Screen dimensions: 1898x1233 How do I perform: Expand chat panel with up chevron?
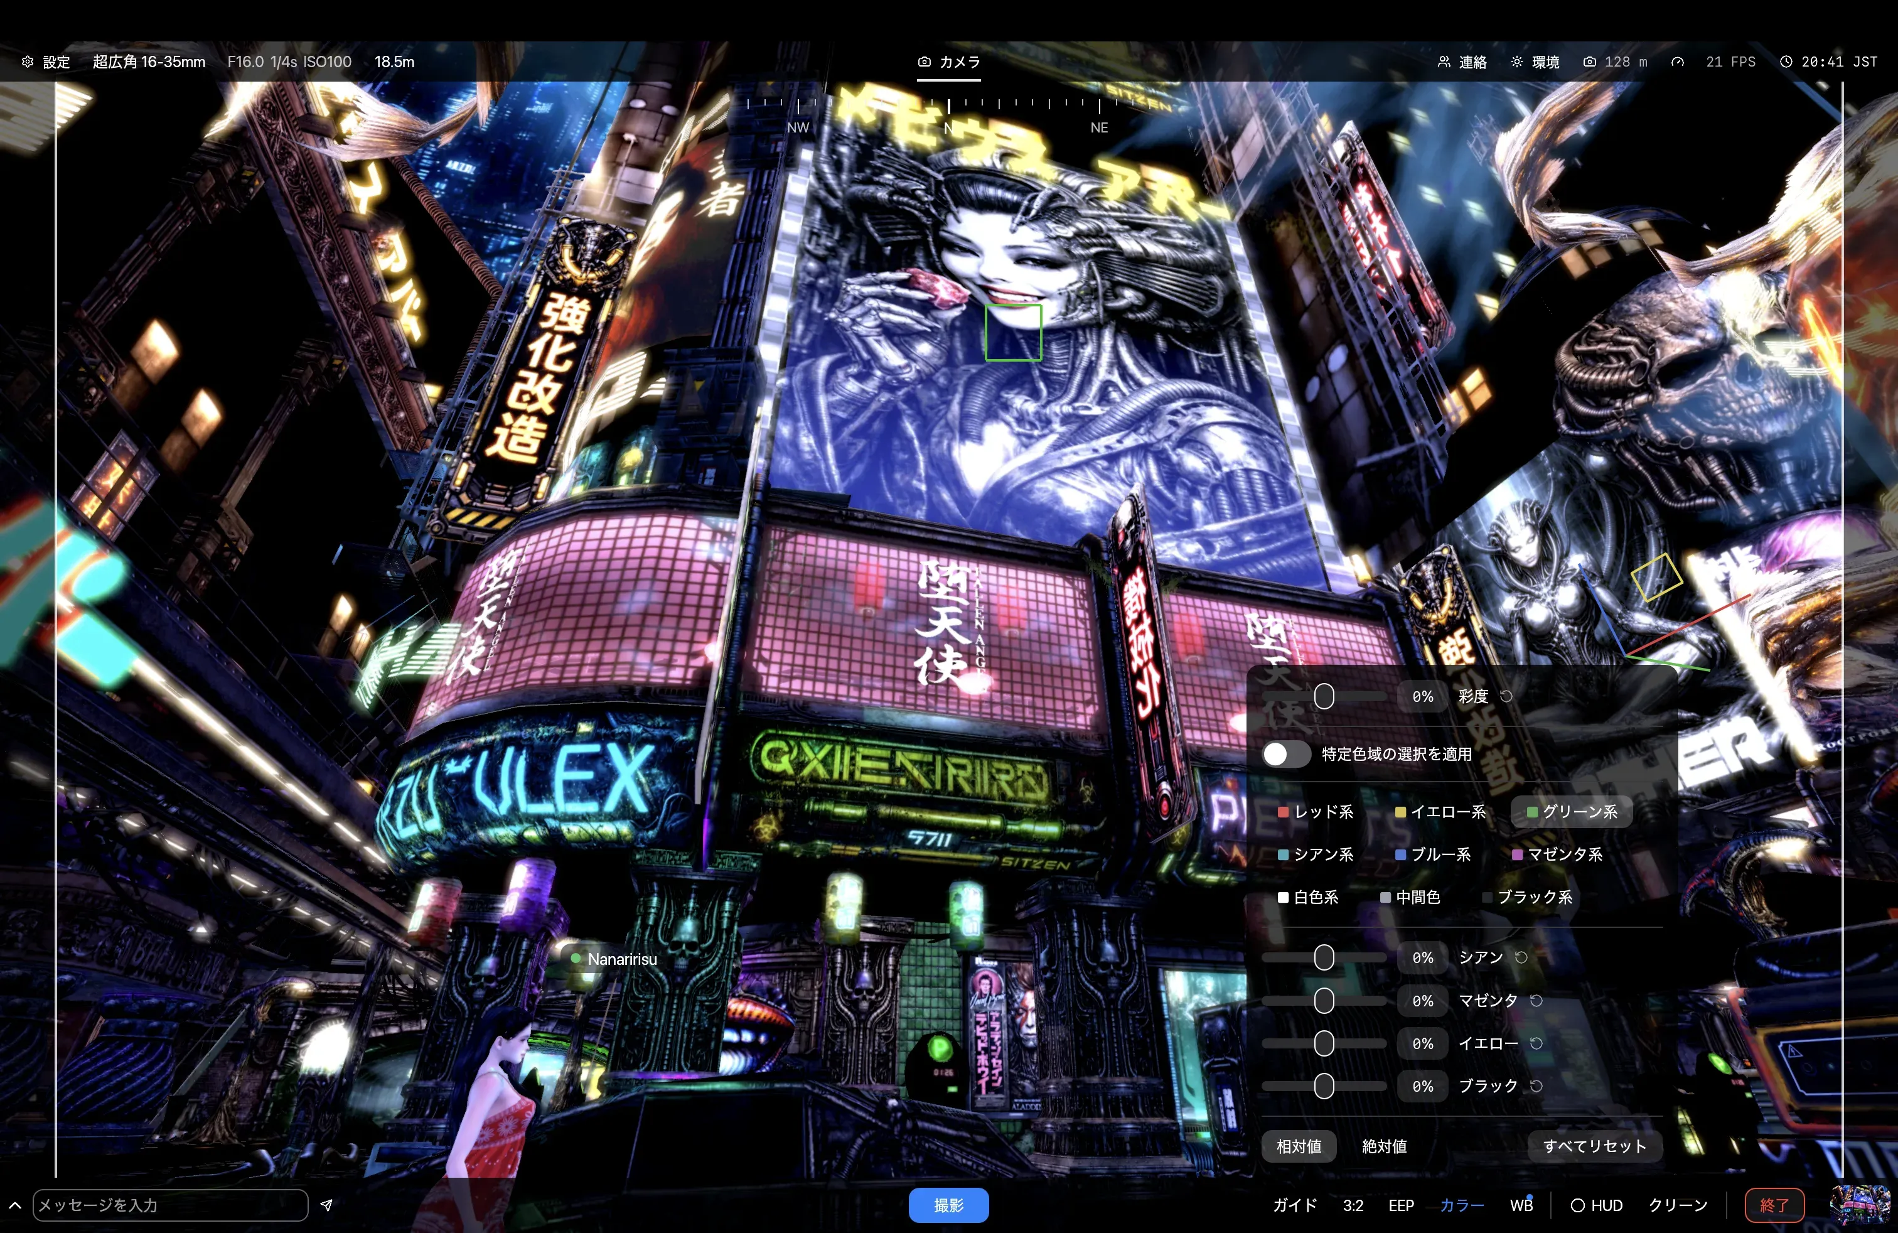pyautogui.click(x=14, y=1205)
